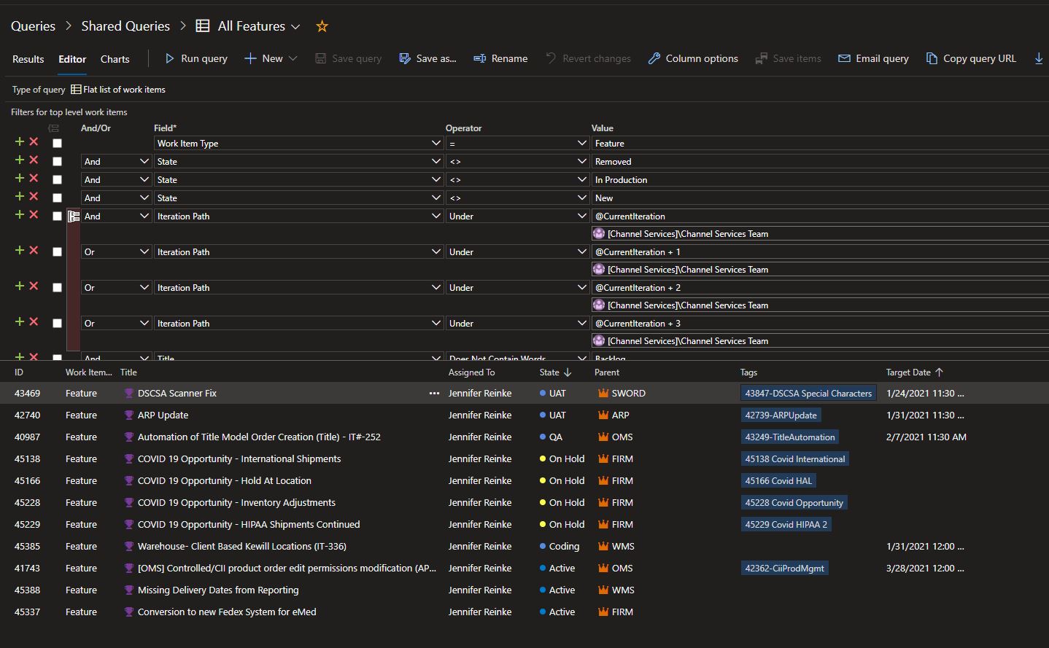Screen dimensions: 1049x648
Task: Check the checkbox on the first filter clause
Action: [57, 143]
